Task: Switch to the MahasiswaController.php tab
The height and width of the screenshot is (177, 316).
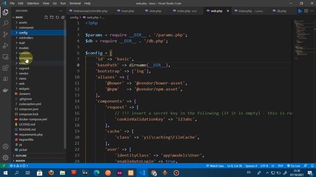Action: pyautogui.click(x=88, y=11)
